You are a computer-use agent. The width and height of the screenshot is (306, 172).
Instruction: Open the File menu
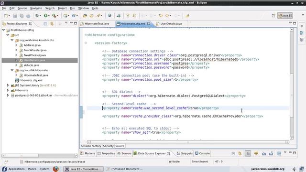pyautogui.click(x=4, y=8)
